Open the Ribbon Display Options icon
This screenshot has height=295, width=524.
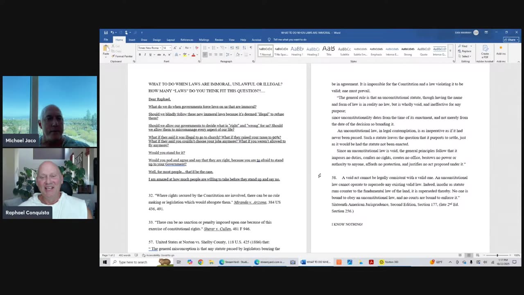click(486, 32)
